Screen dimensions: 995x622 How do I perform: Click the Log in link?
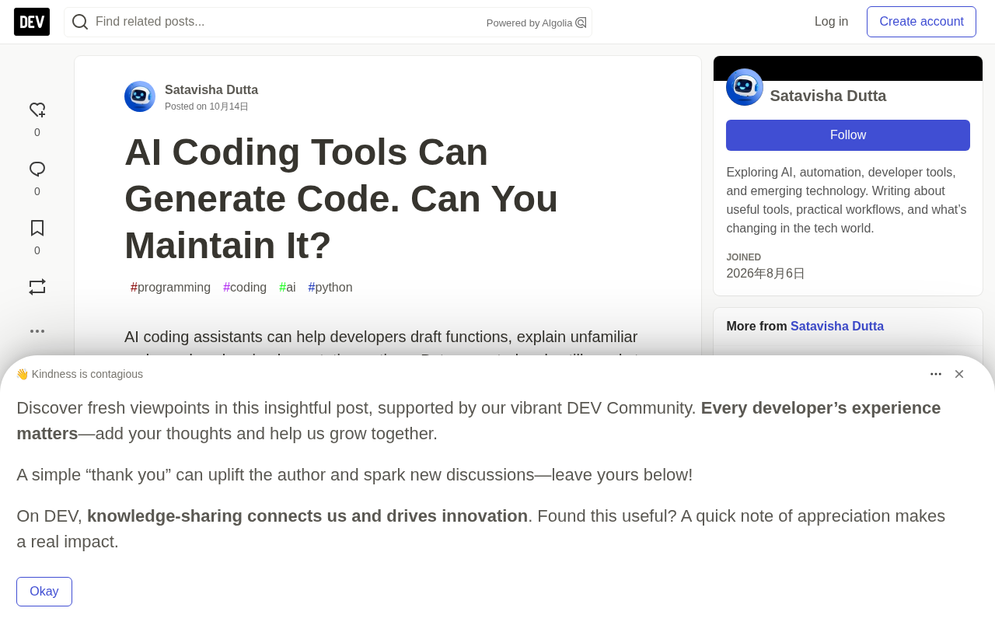[831, 22]
